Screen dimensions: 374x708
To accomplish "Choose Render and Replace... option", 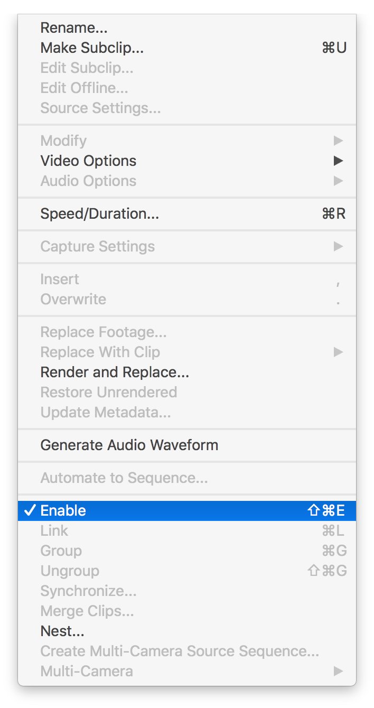I will [115, 372].
